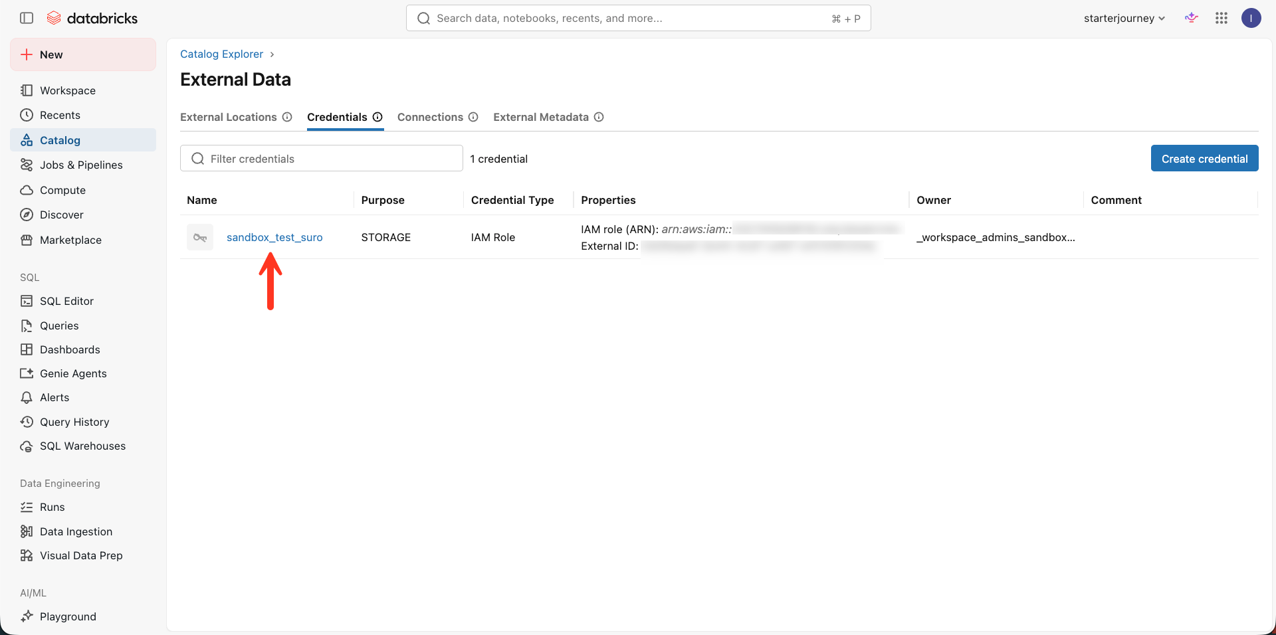Click the Data Ingestion icon
This screenshot has width=1276, height=635.
27,531
